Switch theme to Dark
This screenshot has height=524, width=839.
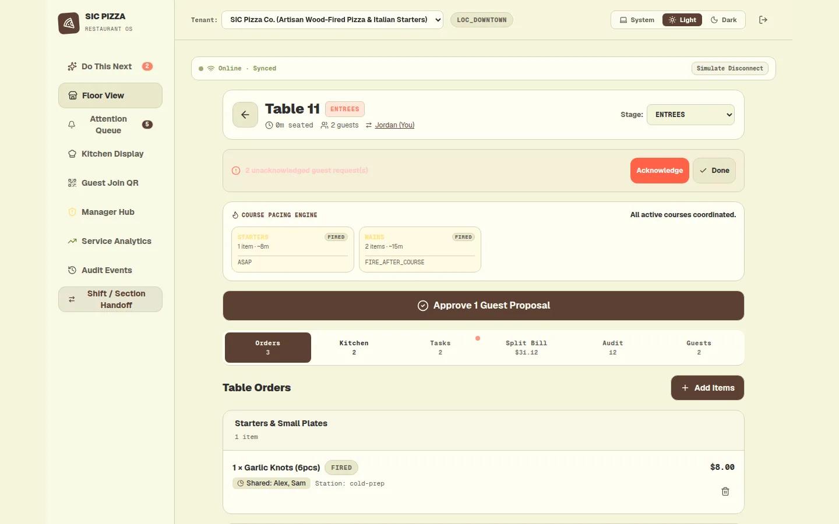pos(724,20)
